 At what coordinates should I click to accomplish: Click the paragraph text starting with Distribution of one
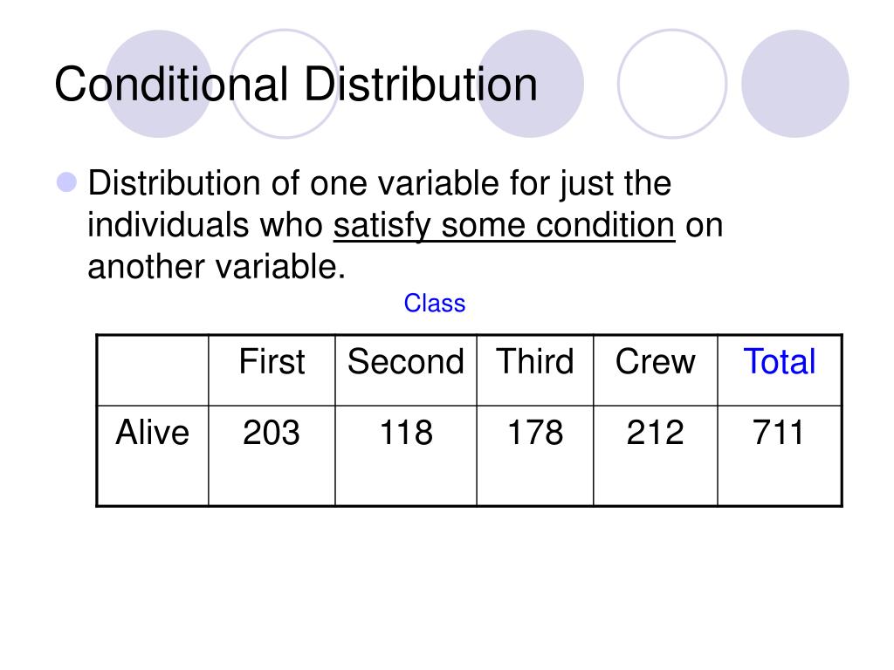(405, 224)
